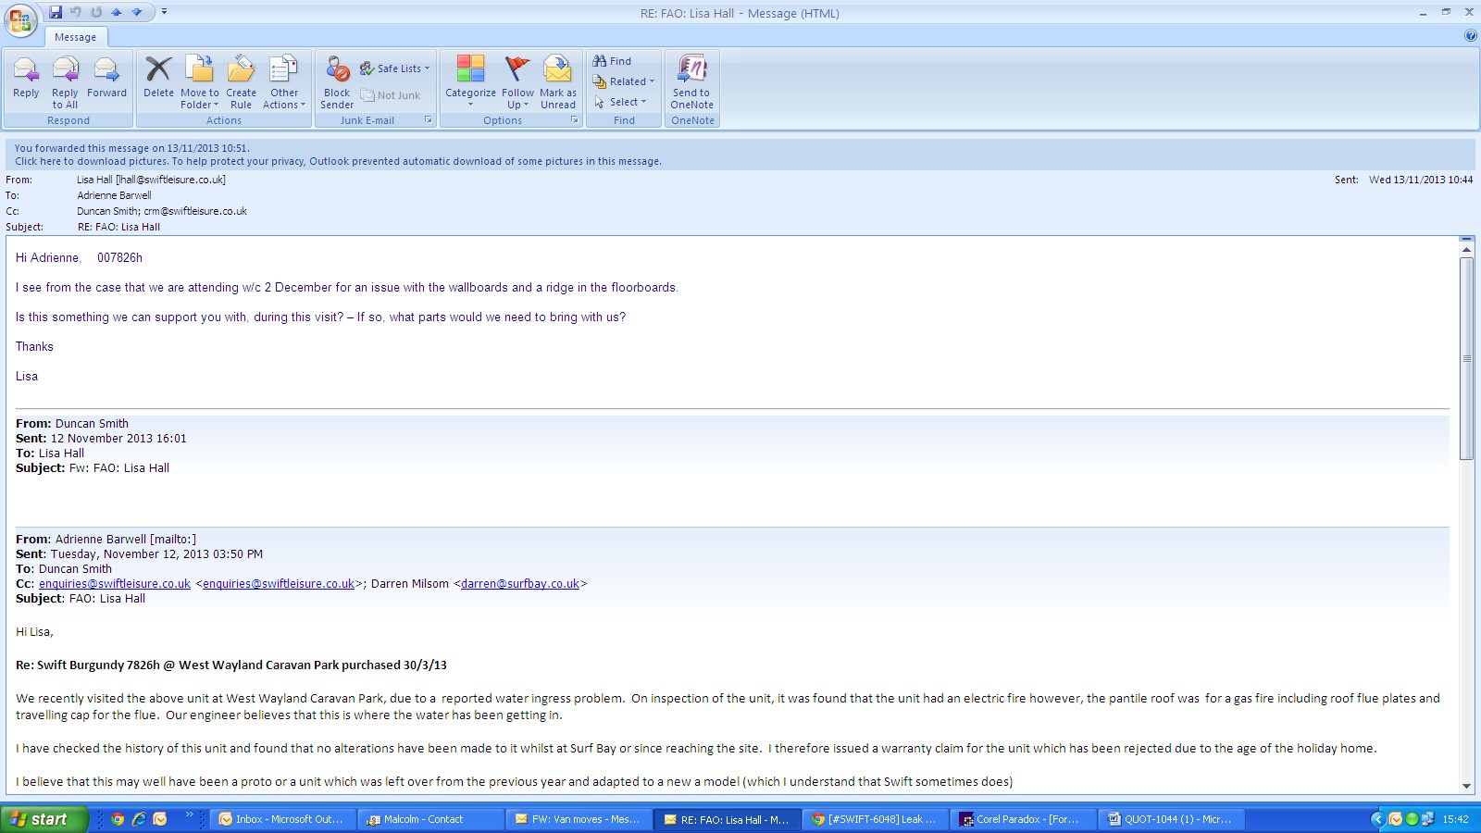Open the Select dropdown

pos(620,102)
